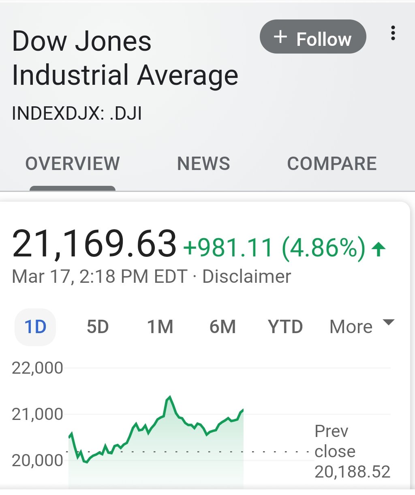Expand the More time ranges dropdown
This screenshot has height=495, width=415.
point(362,327)
